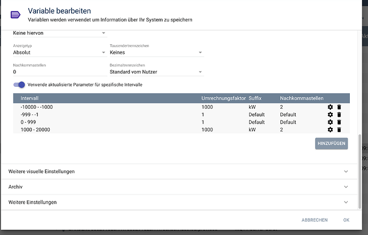Delete the 1000 - 20000 interval row
The height and width of the screenshot is (235, 368).
click(x=339, y=129)
